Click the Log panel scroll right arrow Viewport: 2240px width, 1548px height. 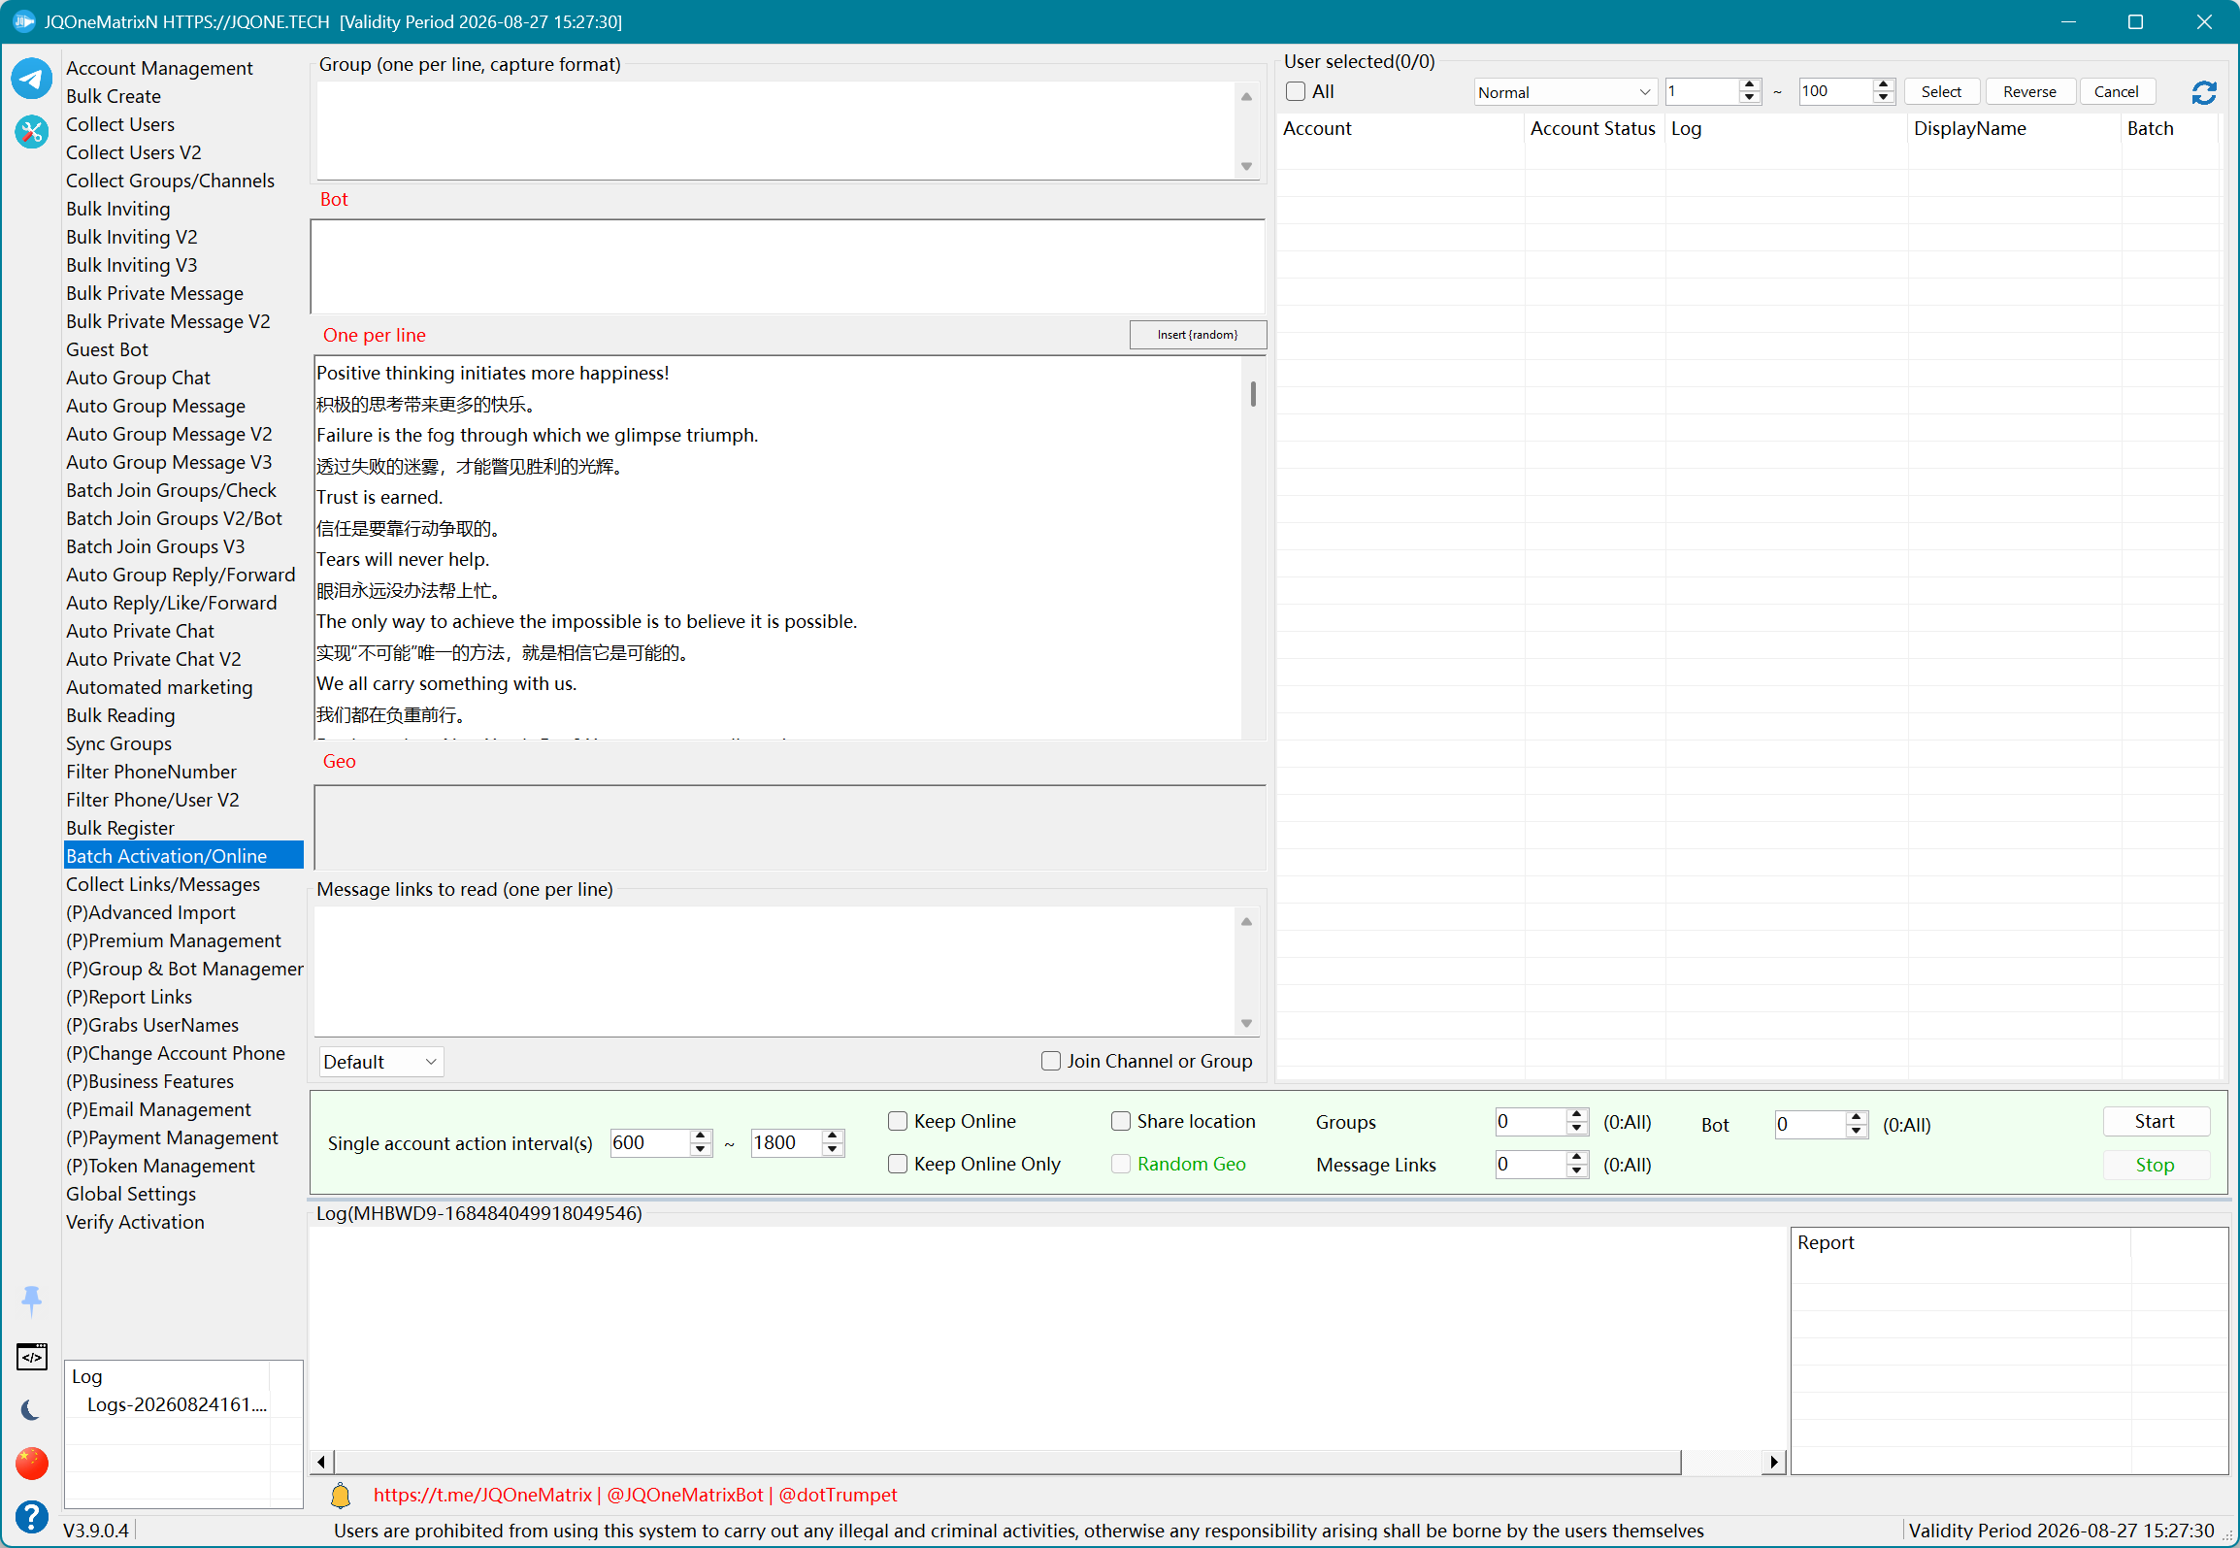tap(1773, 1462)
